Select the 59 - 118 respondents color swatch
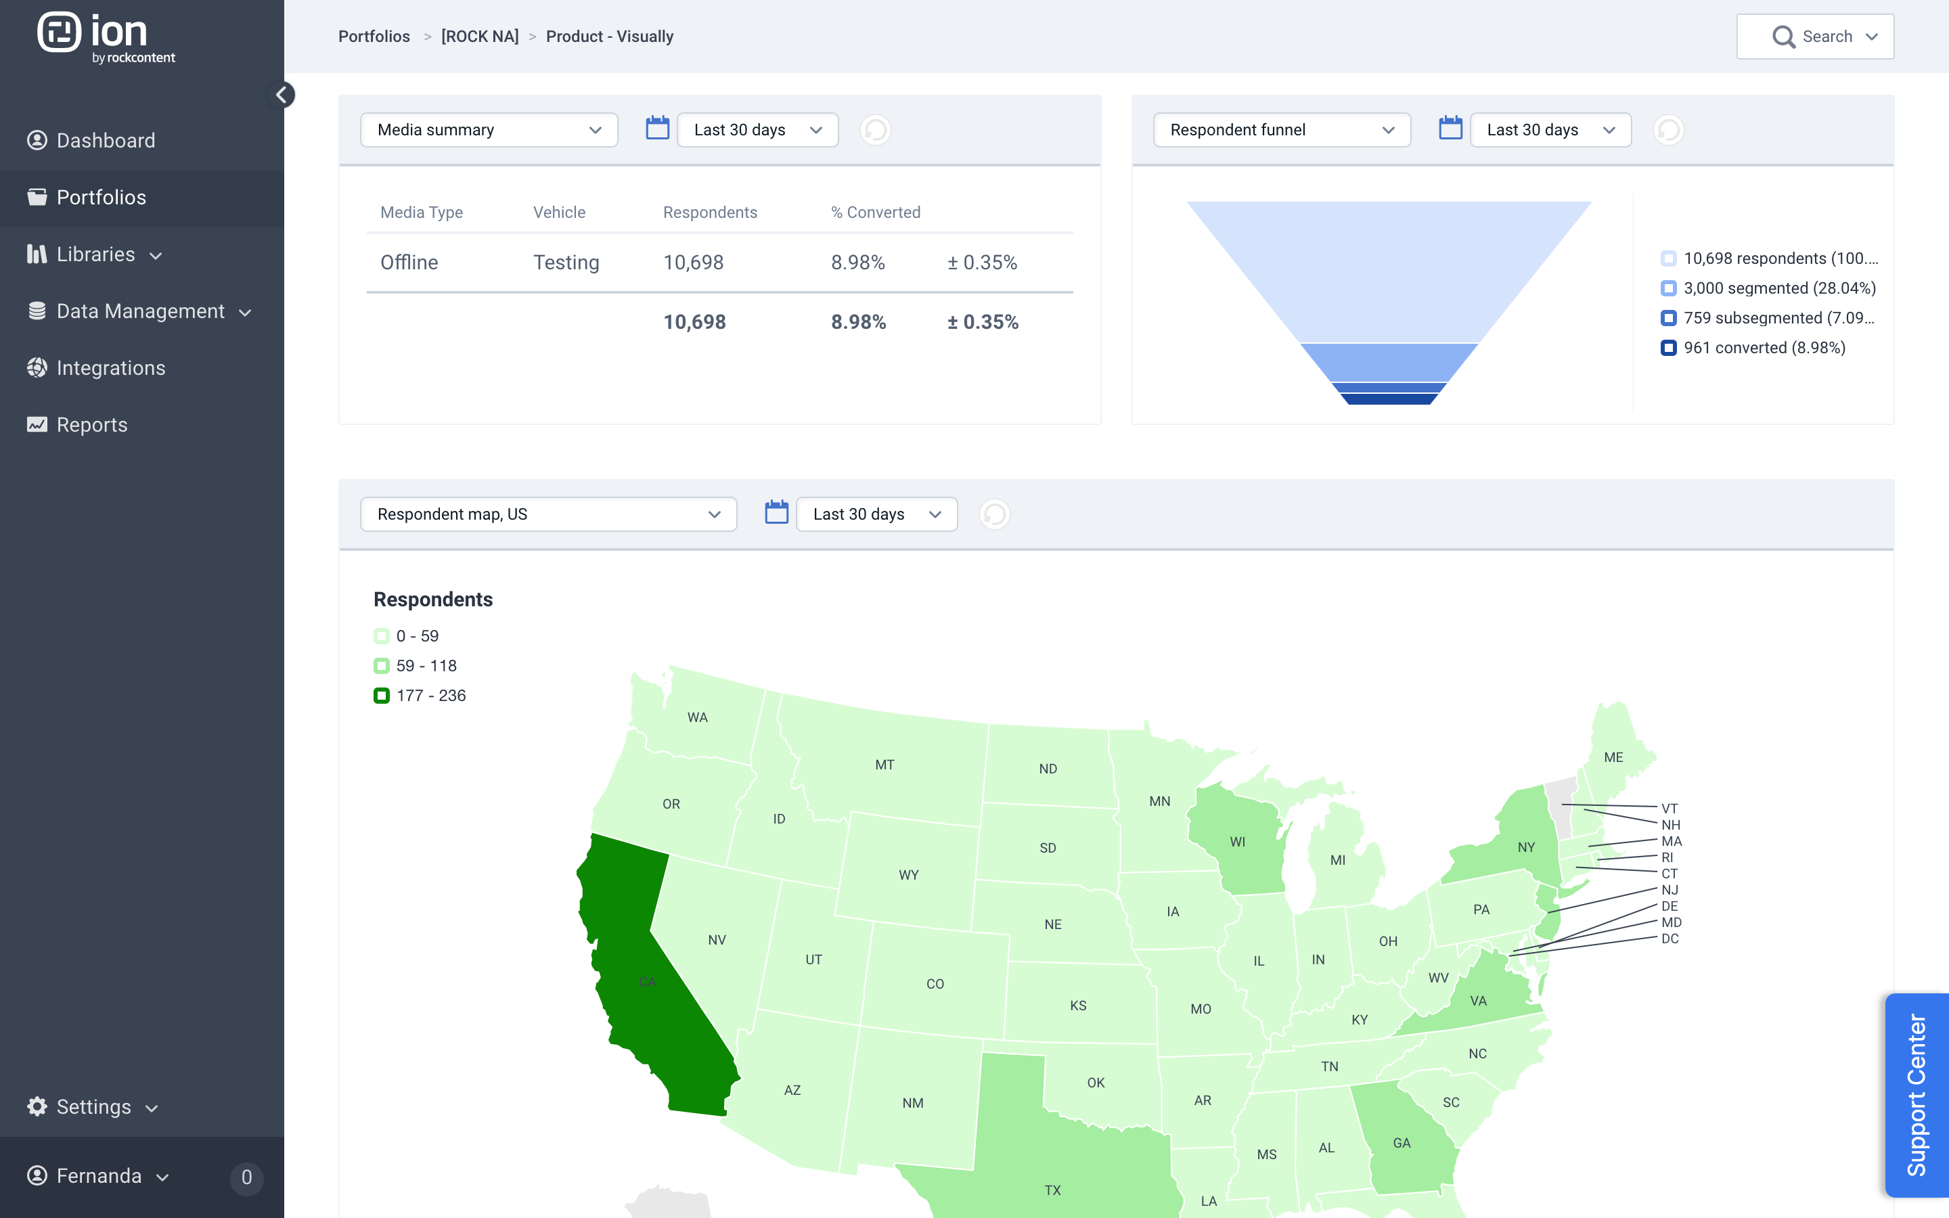This screenshot has width=1949, height=1218. click(x=382, y=665)
